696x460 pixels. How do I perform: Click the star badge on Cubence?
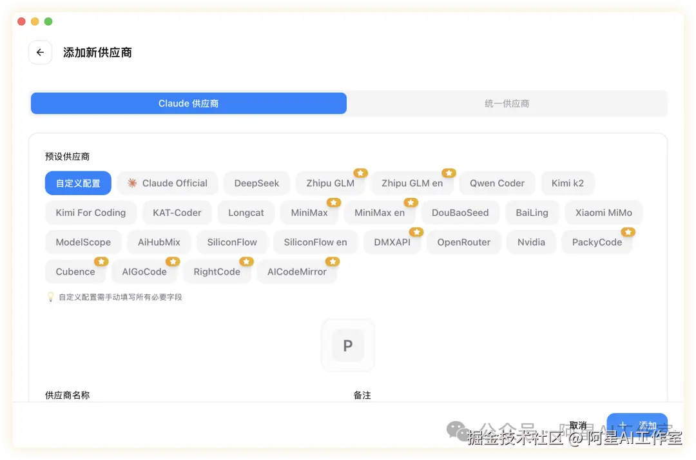(x=101, y=262)
